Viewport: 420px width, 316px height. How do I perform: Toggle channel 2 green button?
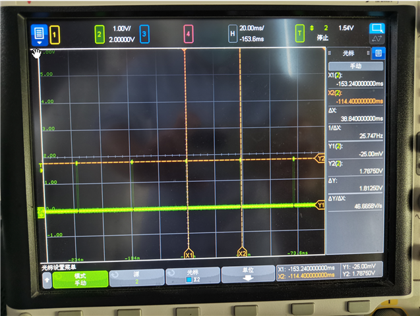coord(100,34)
